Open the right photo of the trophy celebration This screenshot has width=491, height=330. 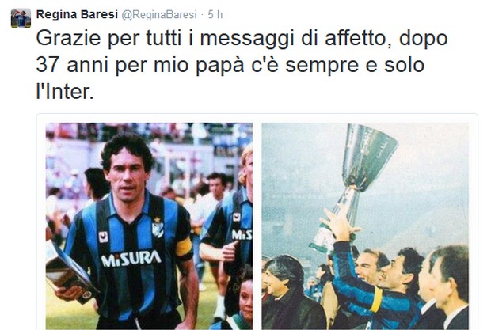tap(365, 226)
